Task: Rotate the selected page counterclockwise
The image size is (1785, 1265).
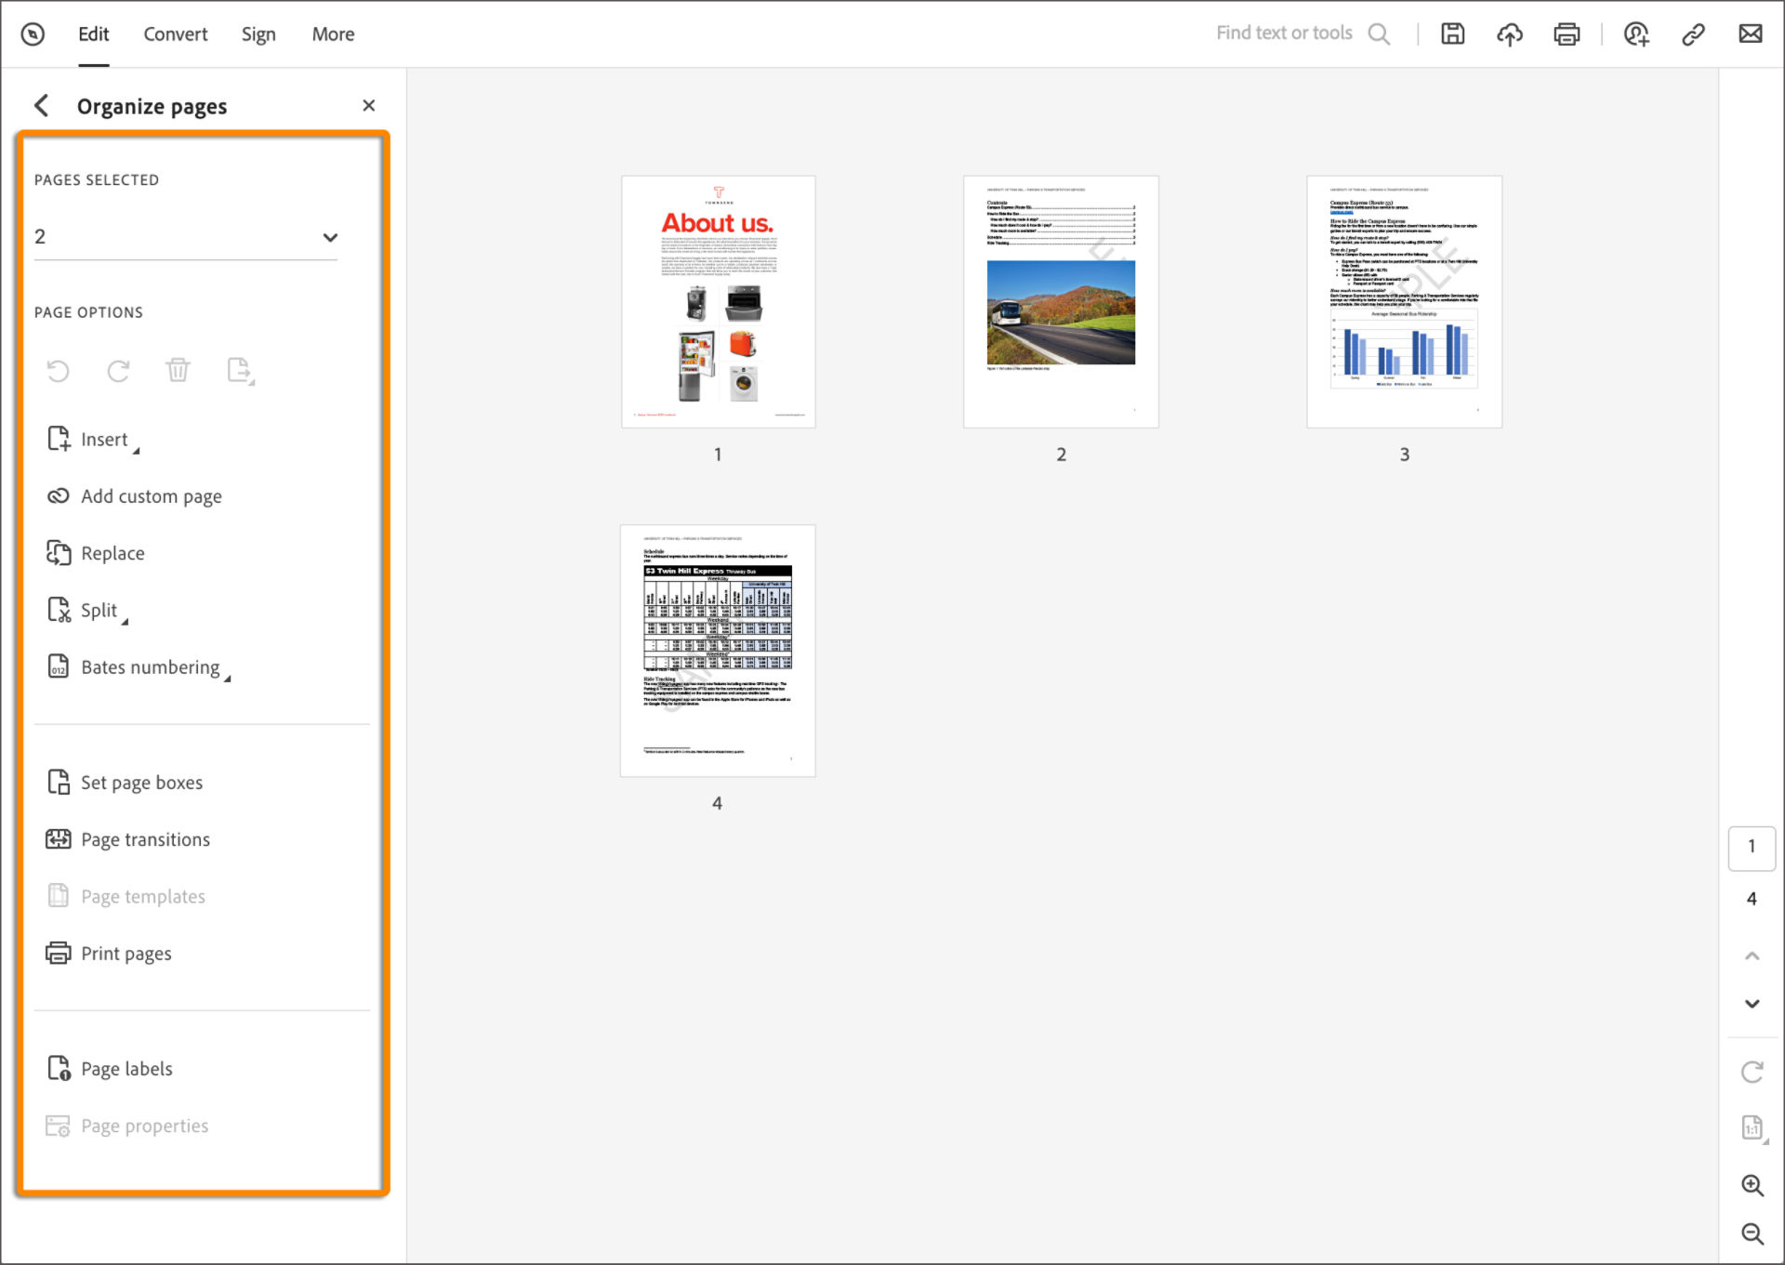Action: pos(58,371)
